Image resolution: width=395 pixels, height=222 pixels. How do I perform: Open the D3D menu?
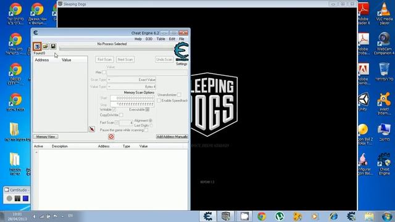click(x=149, y=39)
